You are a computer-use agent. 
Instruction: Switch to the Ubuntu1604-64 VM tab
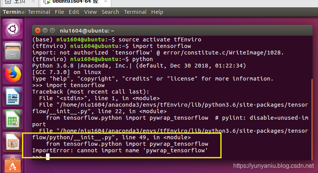tap(75, 2)
